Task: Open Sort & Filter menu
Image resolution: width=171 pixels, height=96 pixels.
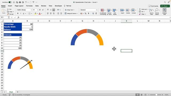Action: pyautogui.click(x=151, y=12)
